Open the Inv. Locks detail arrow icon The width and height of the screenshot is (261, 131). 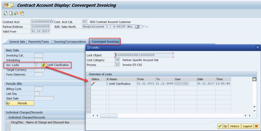click(x=44, y=65)
